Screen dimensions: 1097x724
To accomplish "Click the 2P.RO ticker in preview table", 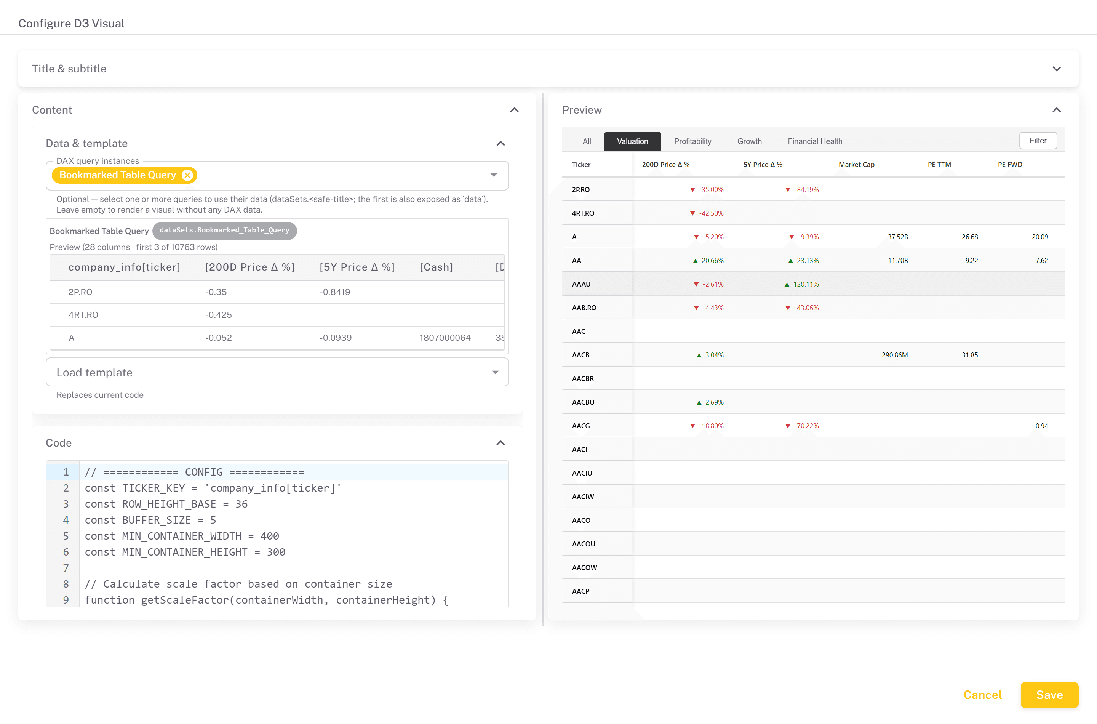I will pos(580,189).
